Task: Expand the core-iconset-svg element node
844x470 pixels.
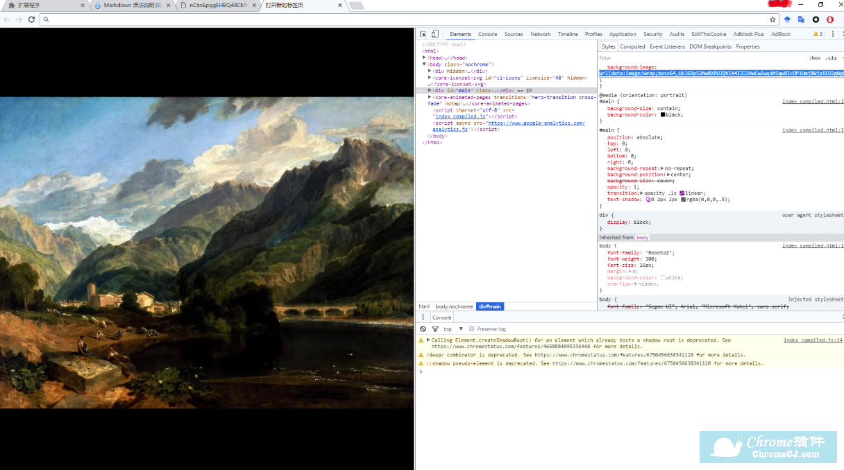Action: 430,78
